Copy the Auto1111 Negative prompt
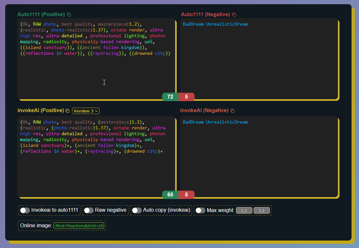 pos(234,15)
